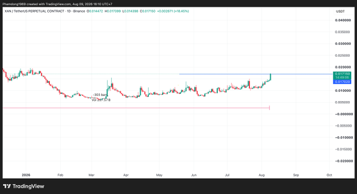This screenshot has width=357, height=194.
Task: Click the tall green candle in August
Action: (270, 77)
